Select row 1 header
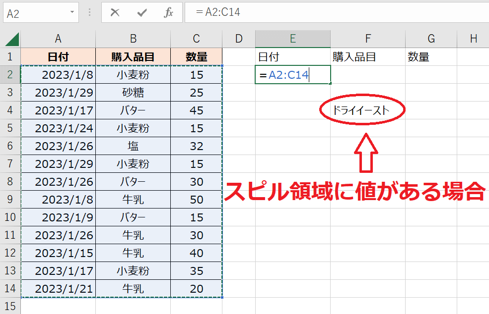489x314 pixels. tap(10, 57)
